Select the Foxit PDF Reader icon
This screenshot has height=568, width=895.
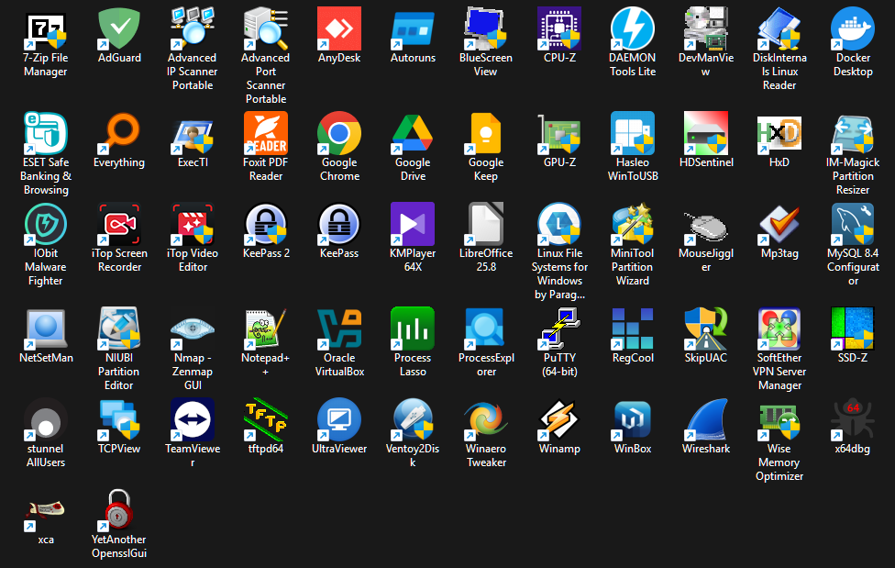pyautogui.click(x=266, y=134)
